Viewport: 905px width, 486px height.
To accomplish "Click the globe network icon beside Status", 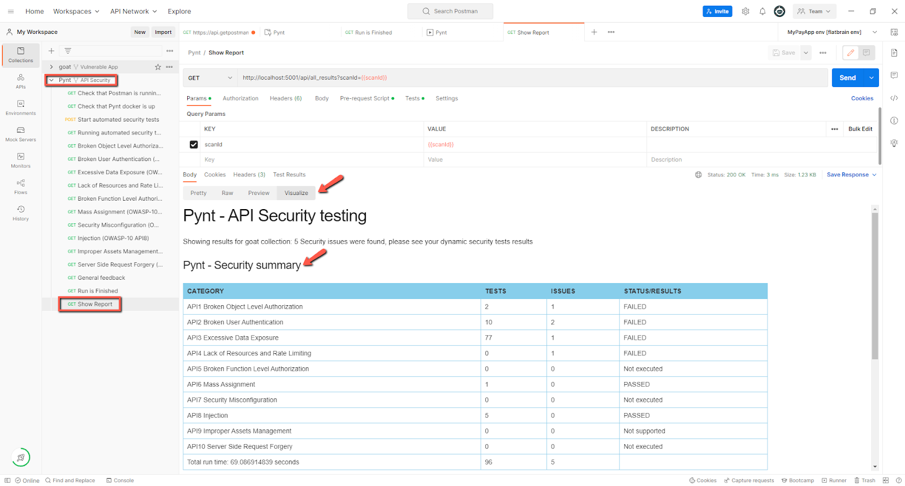I will 699,175.
